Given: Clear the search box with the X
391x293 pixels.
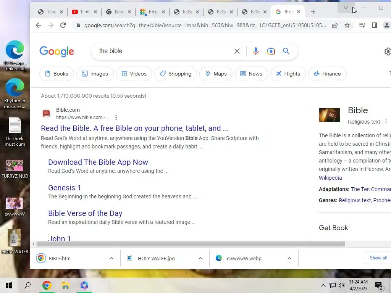Looking at the screenshot, I should (x=237, y=51).
